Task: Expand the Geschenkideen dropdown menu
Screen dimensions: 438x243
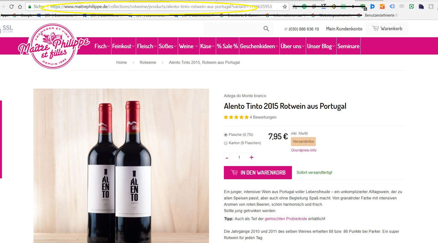Action: point(259,46)
